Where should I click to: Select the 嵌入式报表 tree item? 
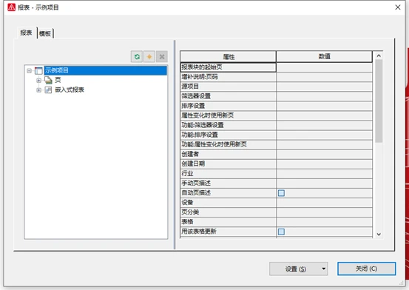pos(70,90)
